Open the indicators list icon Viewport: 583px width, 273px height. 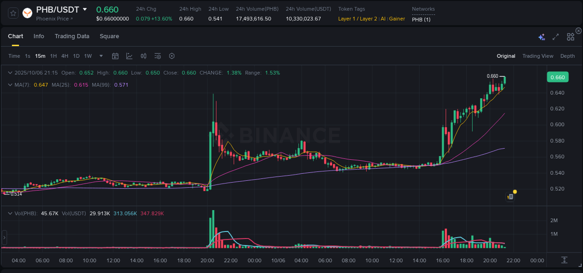pyautogui.click(x=158, y=56)
